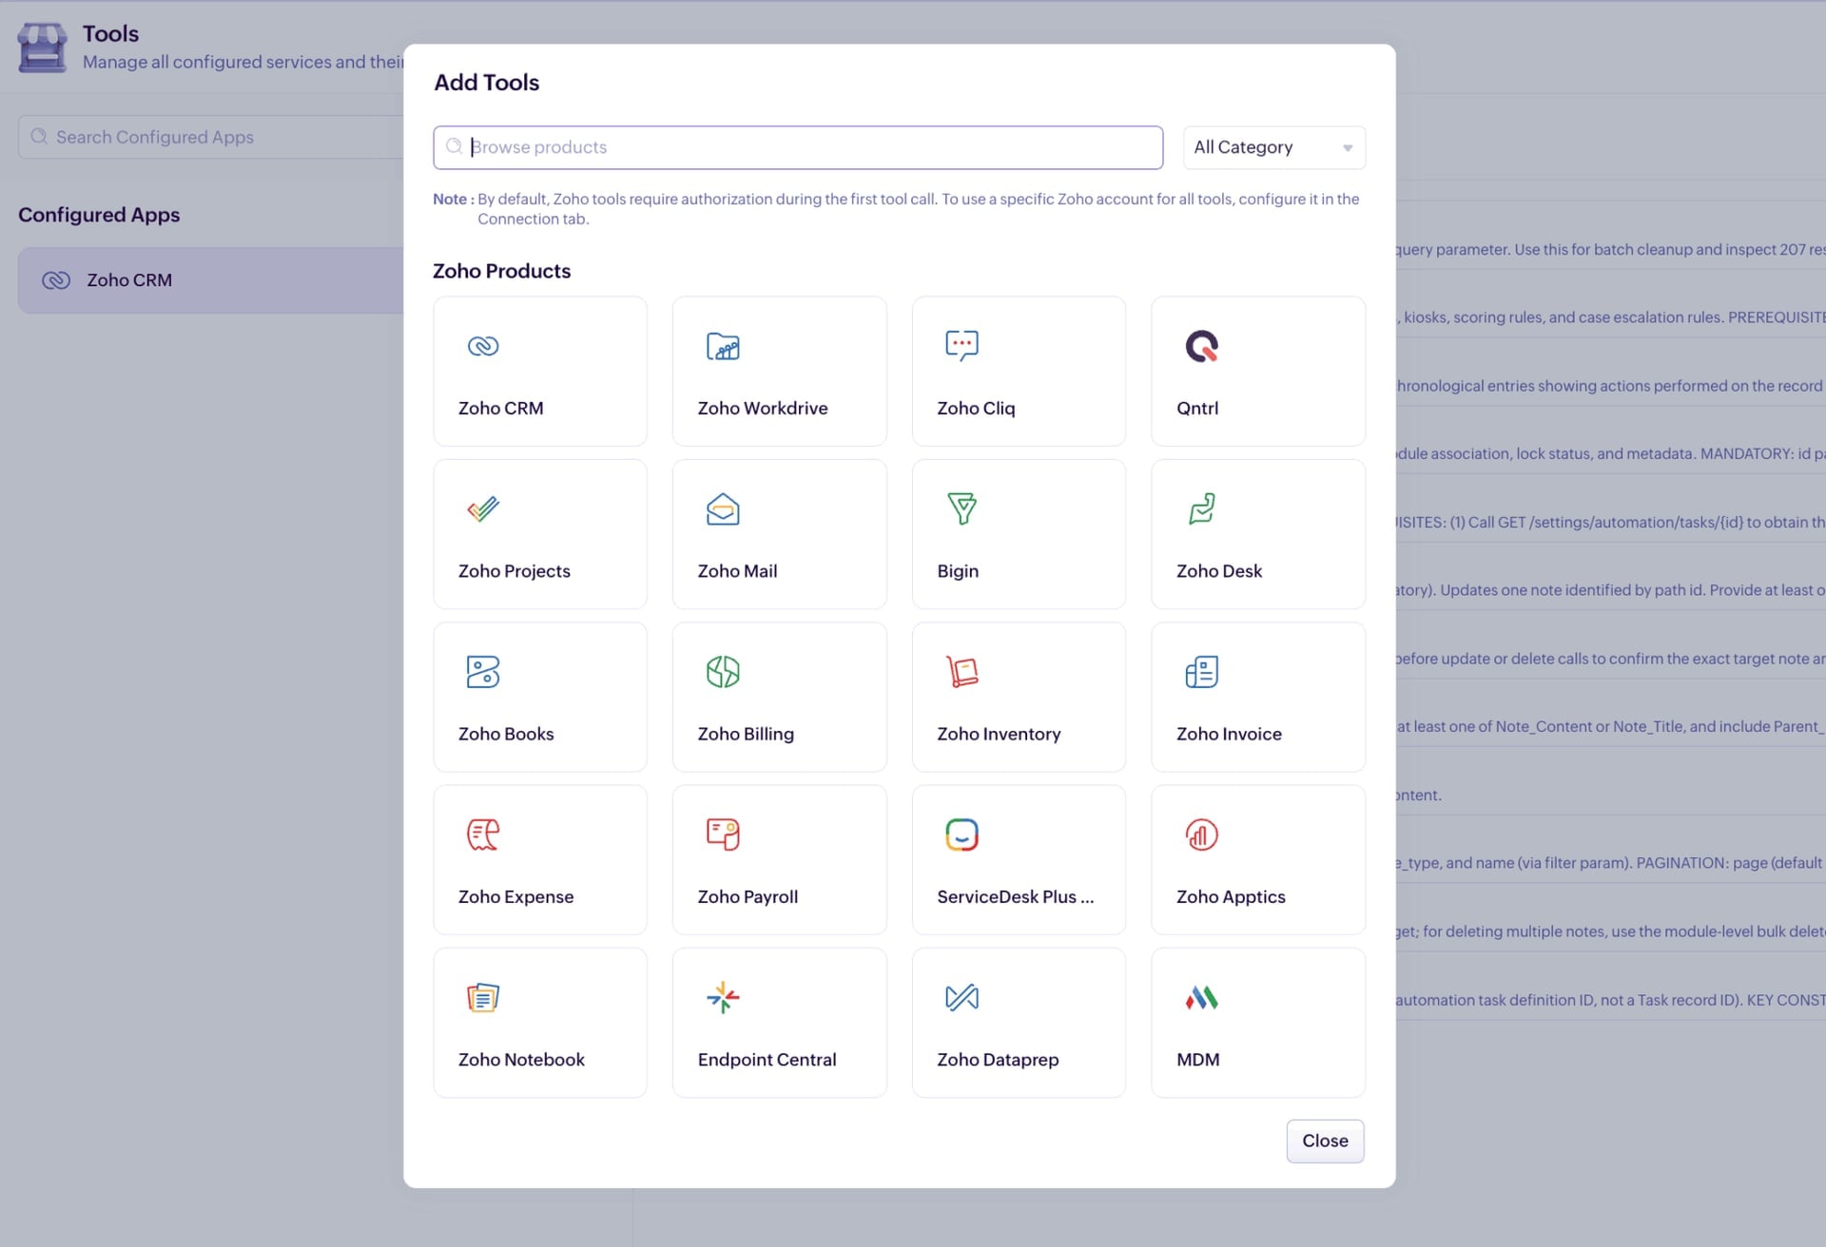Click the Zoho Apptics label text
Image resolution: width=1826 pixels, height=1247 pixels.
click(1231, 896)
